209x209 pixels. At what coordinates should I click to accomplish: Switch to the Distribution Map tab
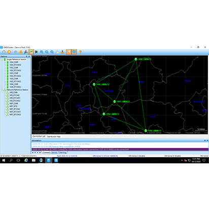[54, 136]
